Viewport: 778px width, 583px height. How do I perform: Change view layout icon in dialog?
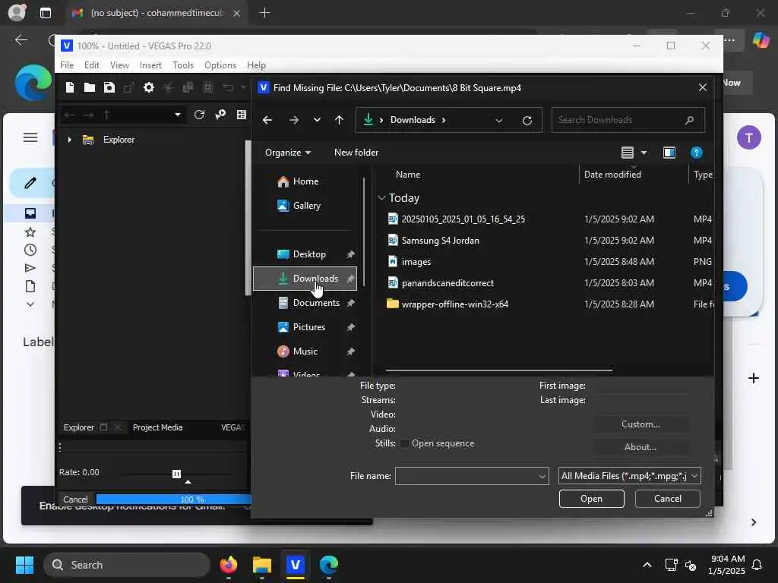tap(628, 153)
